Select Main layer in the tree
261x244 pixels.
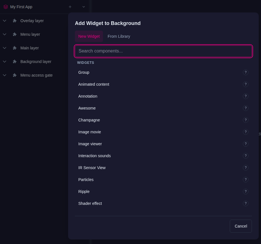click(30, 48)
